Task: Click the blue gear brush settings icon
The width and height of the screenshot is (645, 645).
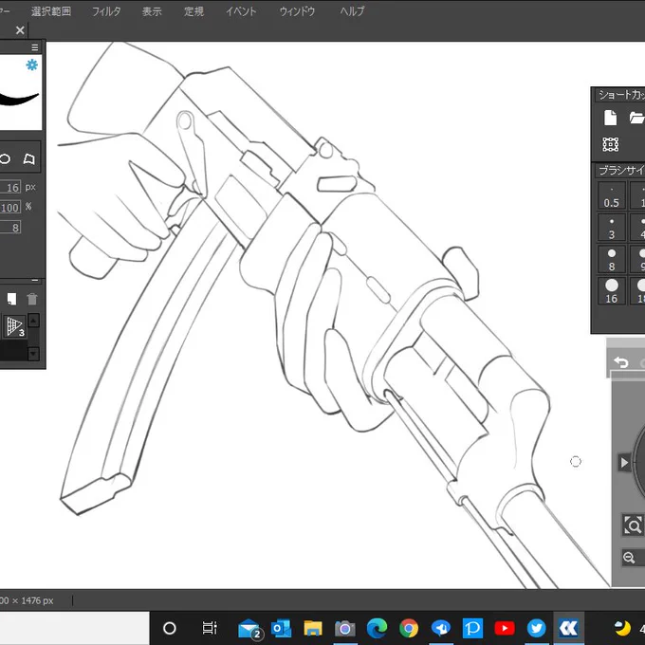Action: pos(31,64)
